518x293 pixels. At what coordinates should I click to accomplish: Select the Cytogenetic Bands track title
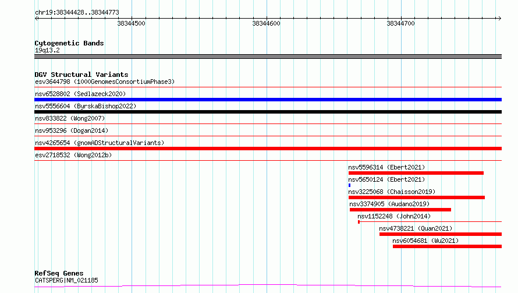click(69, 43)
